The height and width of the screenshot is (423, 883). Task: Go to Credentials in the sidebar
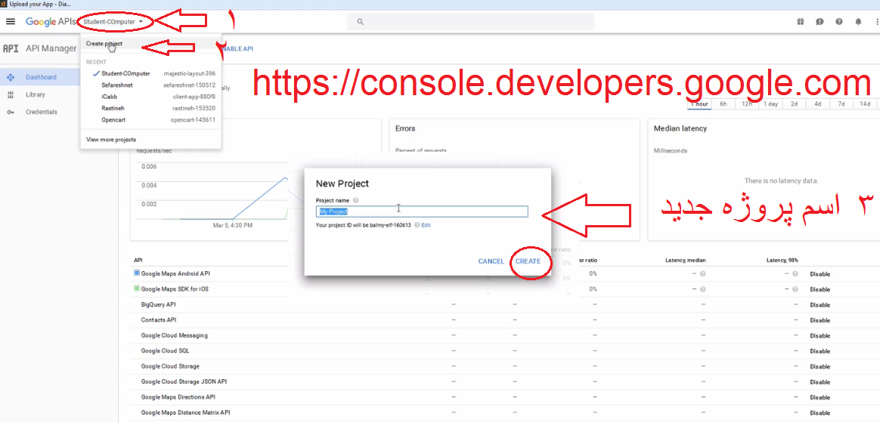click(x=41, y=112)
